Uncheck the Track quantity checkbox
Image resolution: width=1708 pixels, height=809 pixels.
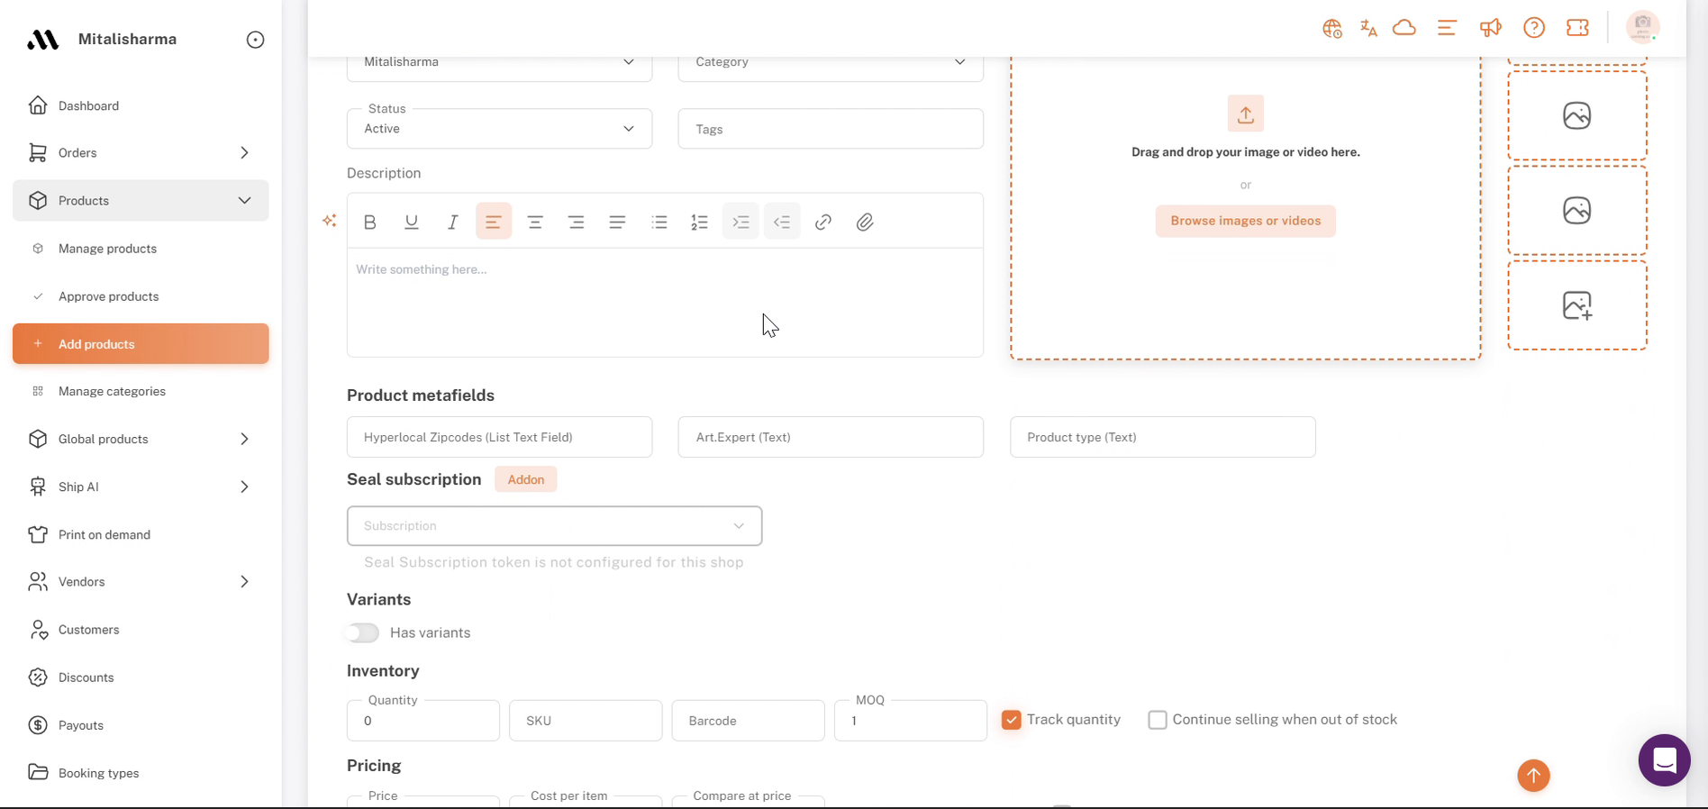pyautogui.click(x=1012, y=720)
